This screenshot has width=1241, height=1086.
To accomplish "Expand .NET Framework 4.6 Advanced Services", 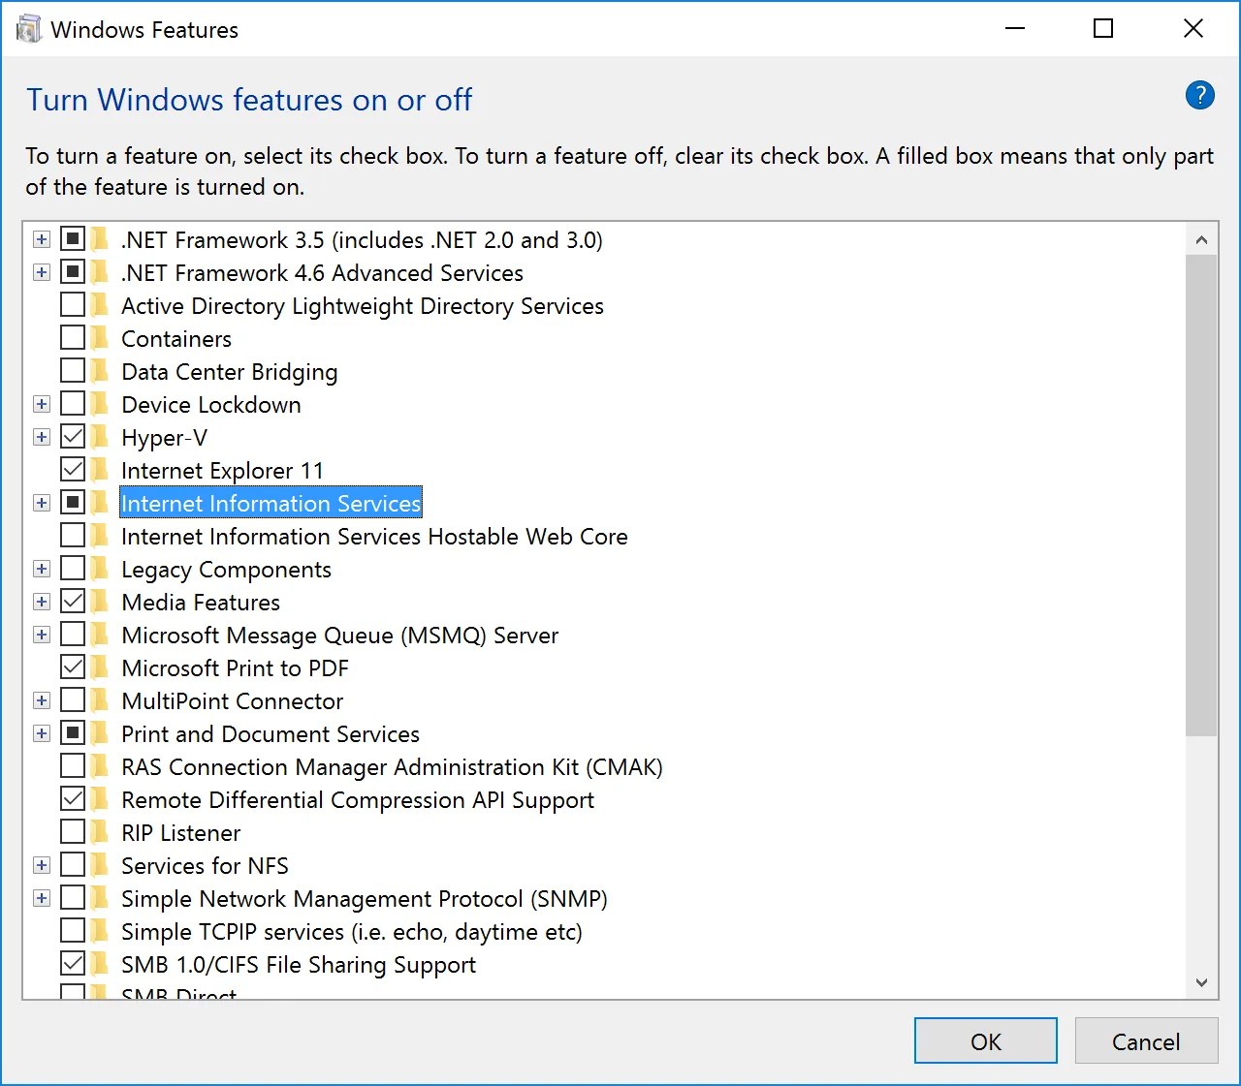I will [x=42, y=272].
